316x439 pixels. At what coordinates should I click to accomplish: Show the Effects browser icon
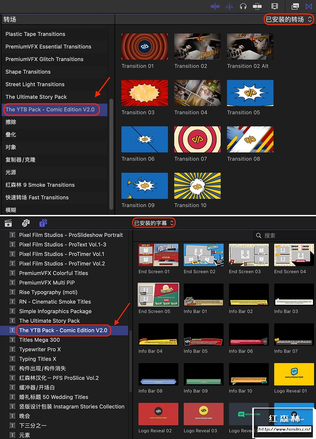coord(295,6)
